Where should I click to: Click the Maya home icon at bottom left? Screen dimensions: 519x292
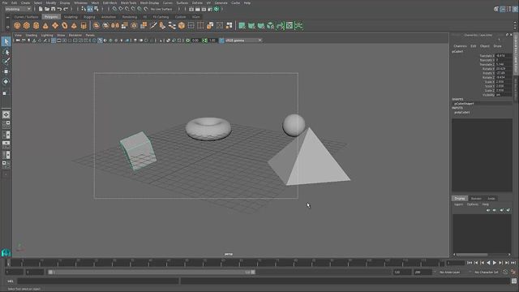pos(6,252)
